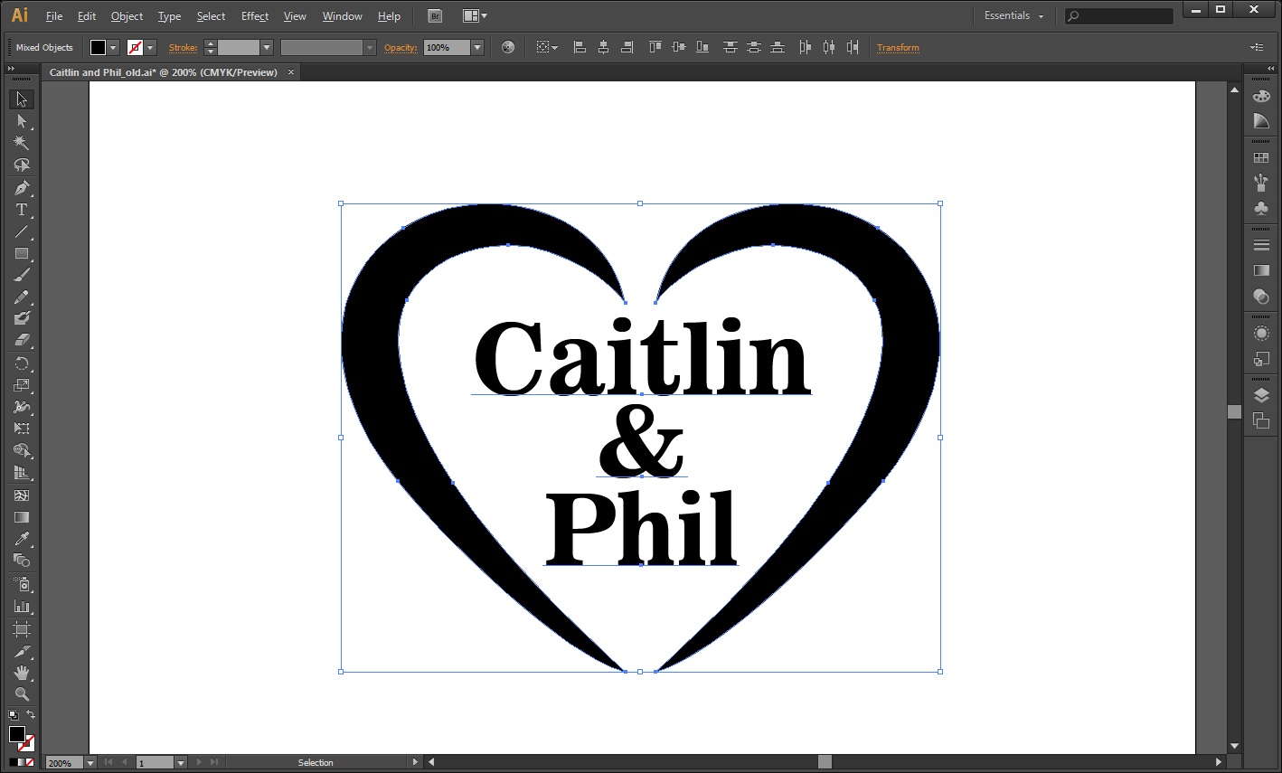
Task: Open the Stroke panel
Action: click(x=1260, y=245)
